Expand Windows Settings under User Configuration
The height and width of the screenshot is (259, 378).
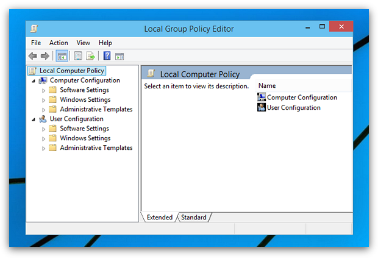(43, 138)
